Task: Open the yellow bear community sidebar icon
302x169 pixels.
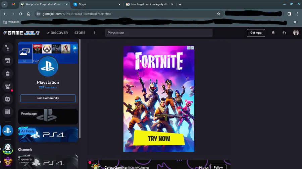Action: point(8,162)
